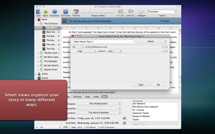Switch to the Tags tab
The image size is (215, 134).
click(87, 97)
